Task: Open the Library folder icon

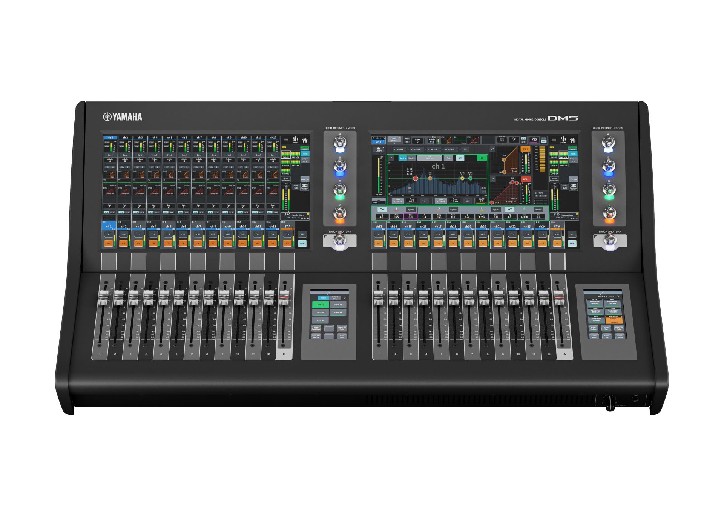Action: [x=379, y=149]
